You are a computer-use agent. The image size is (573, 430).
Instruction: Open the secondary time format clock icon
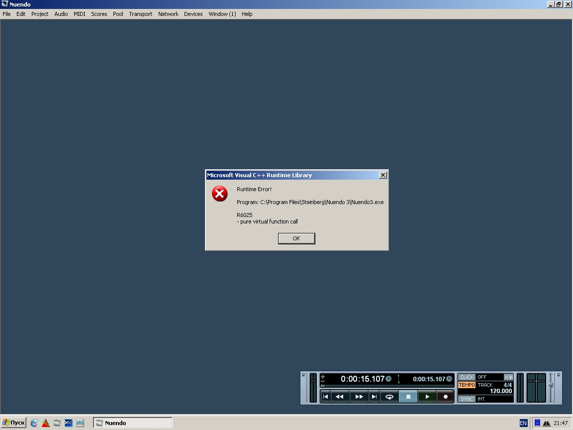[x=449, y=379]
